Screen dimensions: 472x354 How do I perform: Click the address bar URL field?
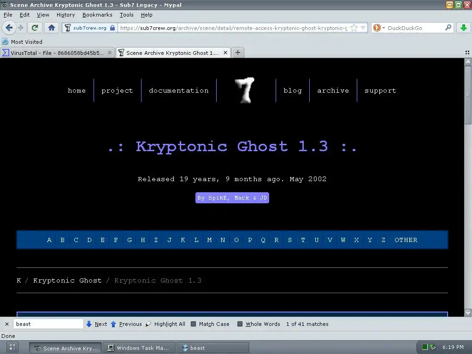tap(233, 28)
